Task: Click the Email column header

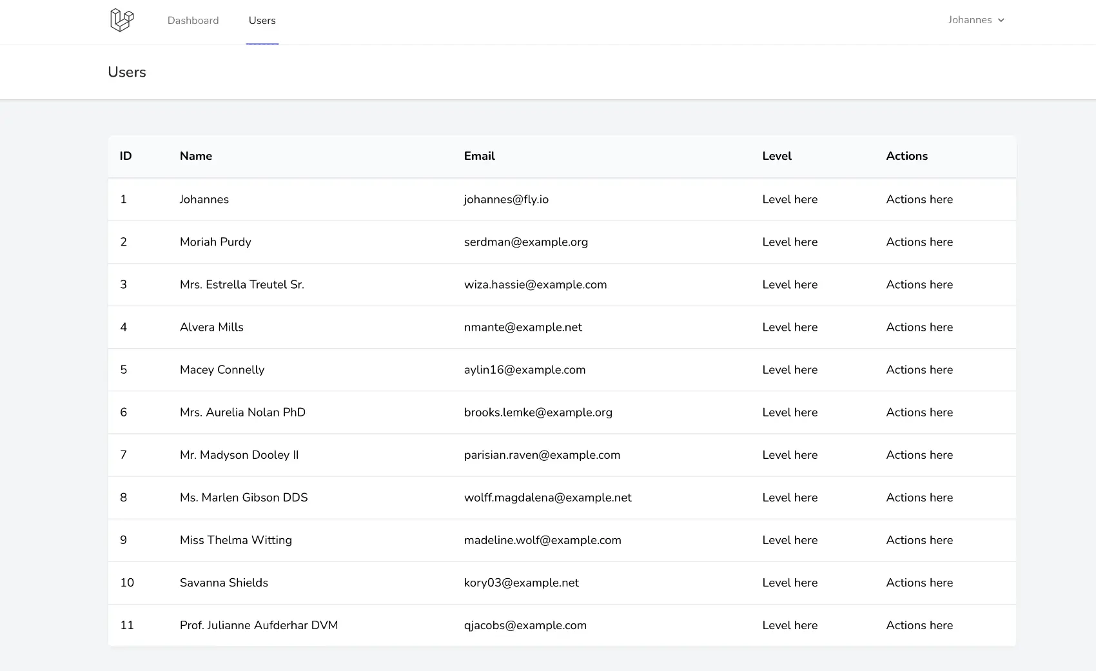Action: pos(479,156)
